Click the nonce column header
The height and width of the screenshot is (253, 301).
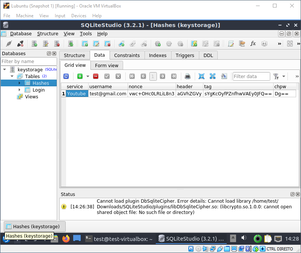pyautogui.click(x=152, y=87)
